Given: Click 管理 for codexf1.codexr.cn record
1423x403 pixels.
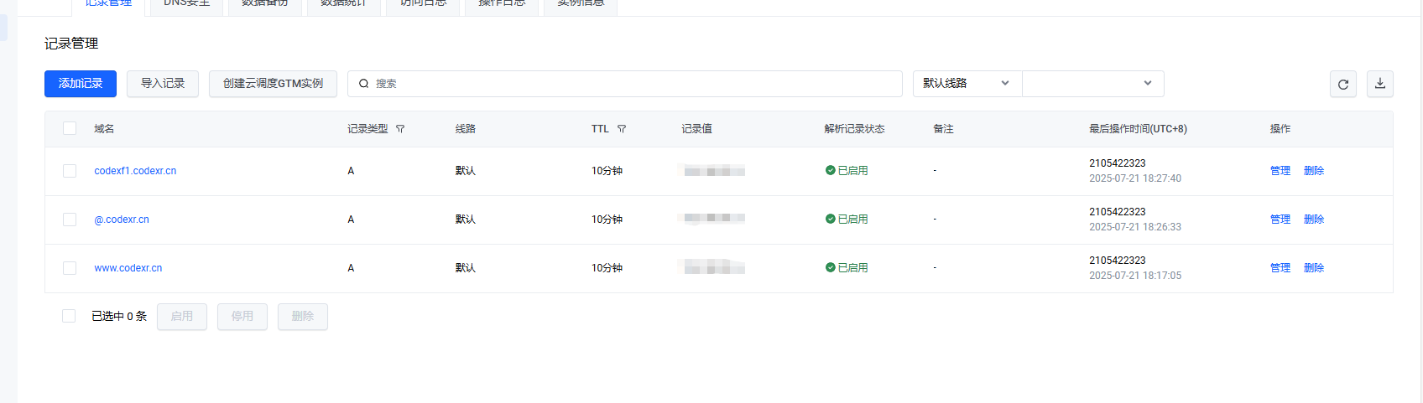Looking at the screenshot, I should pyautogui.click(x=1280, y=171).
